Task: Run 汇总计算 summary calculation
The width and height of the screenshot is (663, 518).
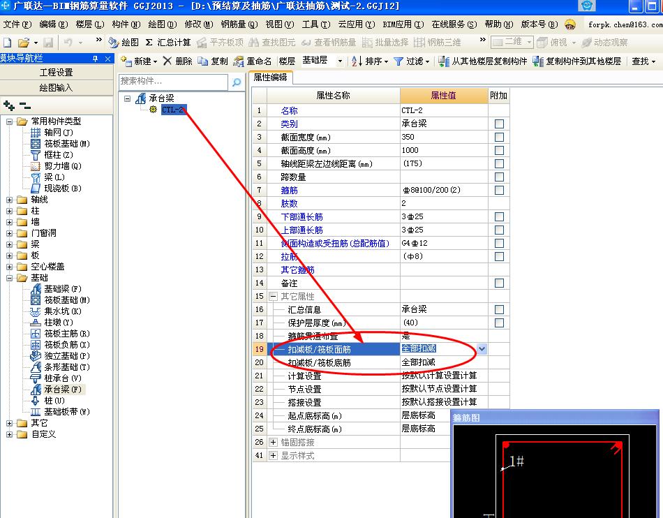Action: coord(168,43)
